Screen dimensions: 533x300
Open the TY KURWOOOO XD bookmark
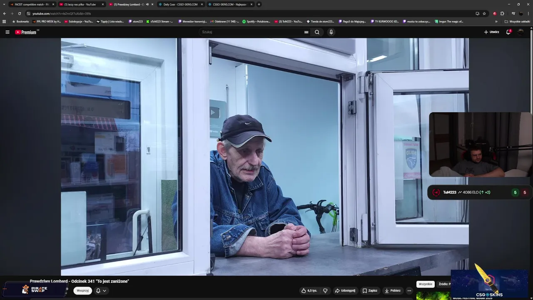tap(385, 21)
